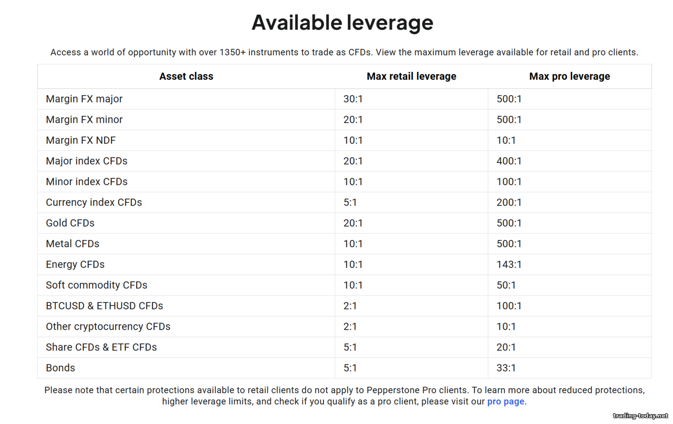This screenshot has height=424, width=673.
Task: Click the Max pro leverage column header
Action: click(x=569, y=76)
